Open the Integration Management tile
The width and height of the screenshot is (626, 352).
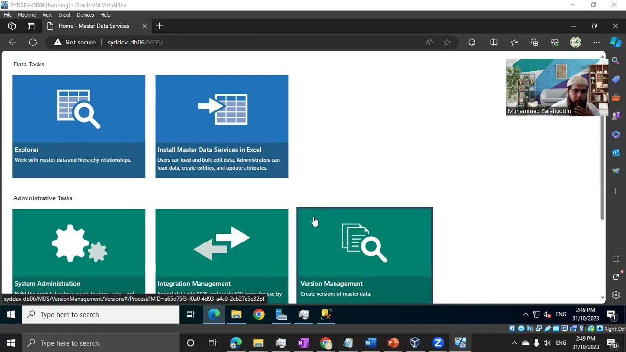[x=222, y=255]
